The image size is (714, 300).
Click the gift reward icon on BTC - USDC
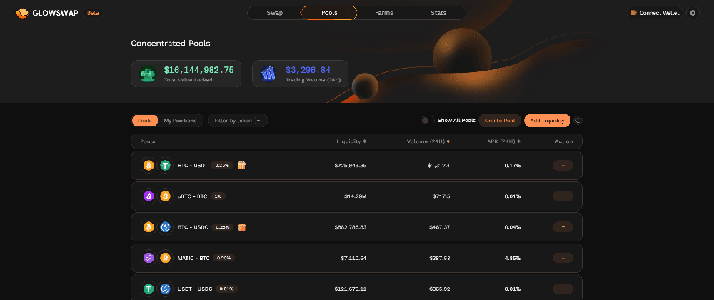(x=242, y=226)
